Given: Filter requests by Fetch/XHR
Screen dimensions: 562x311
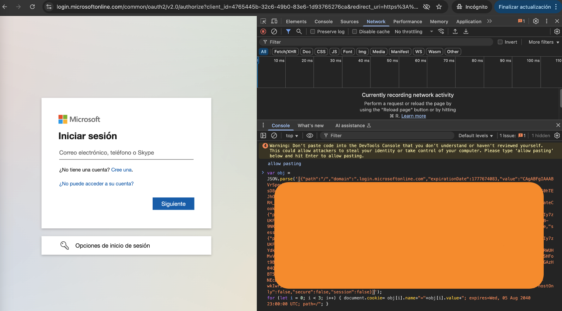Looking at the screenshot, I should (x=285, y=52).
